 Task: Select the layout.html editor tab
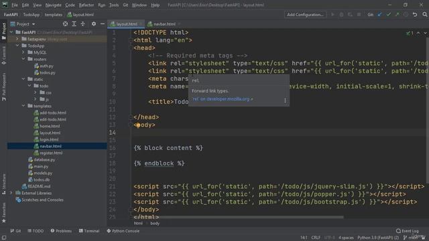pos(126,24)
